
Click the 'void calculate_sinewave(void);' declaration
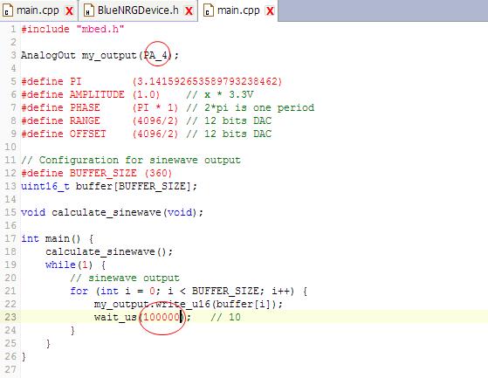[x=112, y=212]
